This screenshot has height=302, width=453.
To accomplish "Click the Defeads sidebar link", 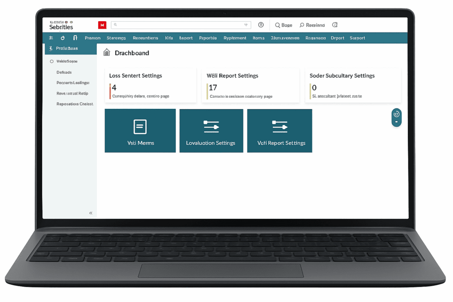I will [64, 72].
